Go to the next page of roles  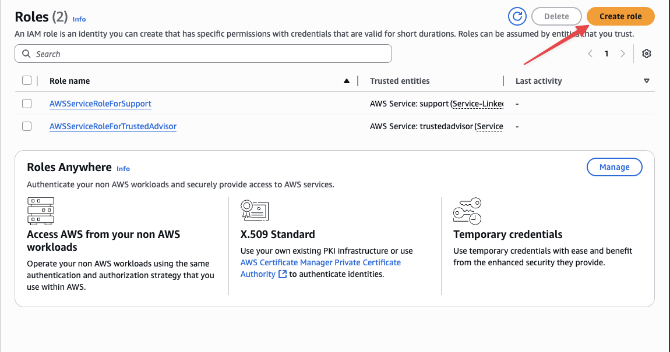(x=623, y=54)
